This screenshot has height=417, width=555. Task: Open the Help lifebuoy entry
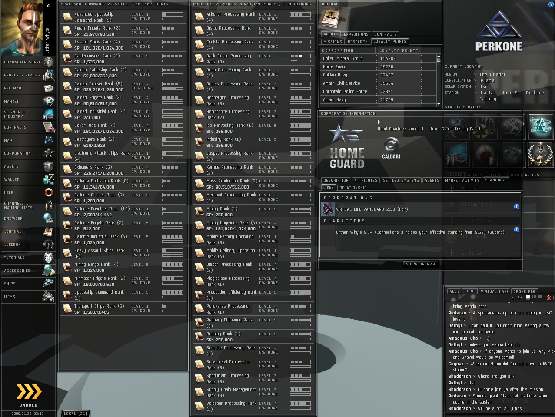(x=28, y=192)
